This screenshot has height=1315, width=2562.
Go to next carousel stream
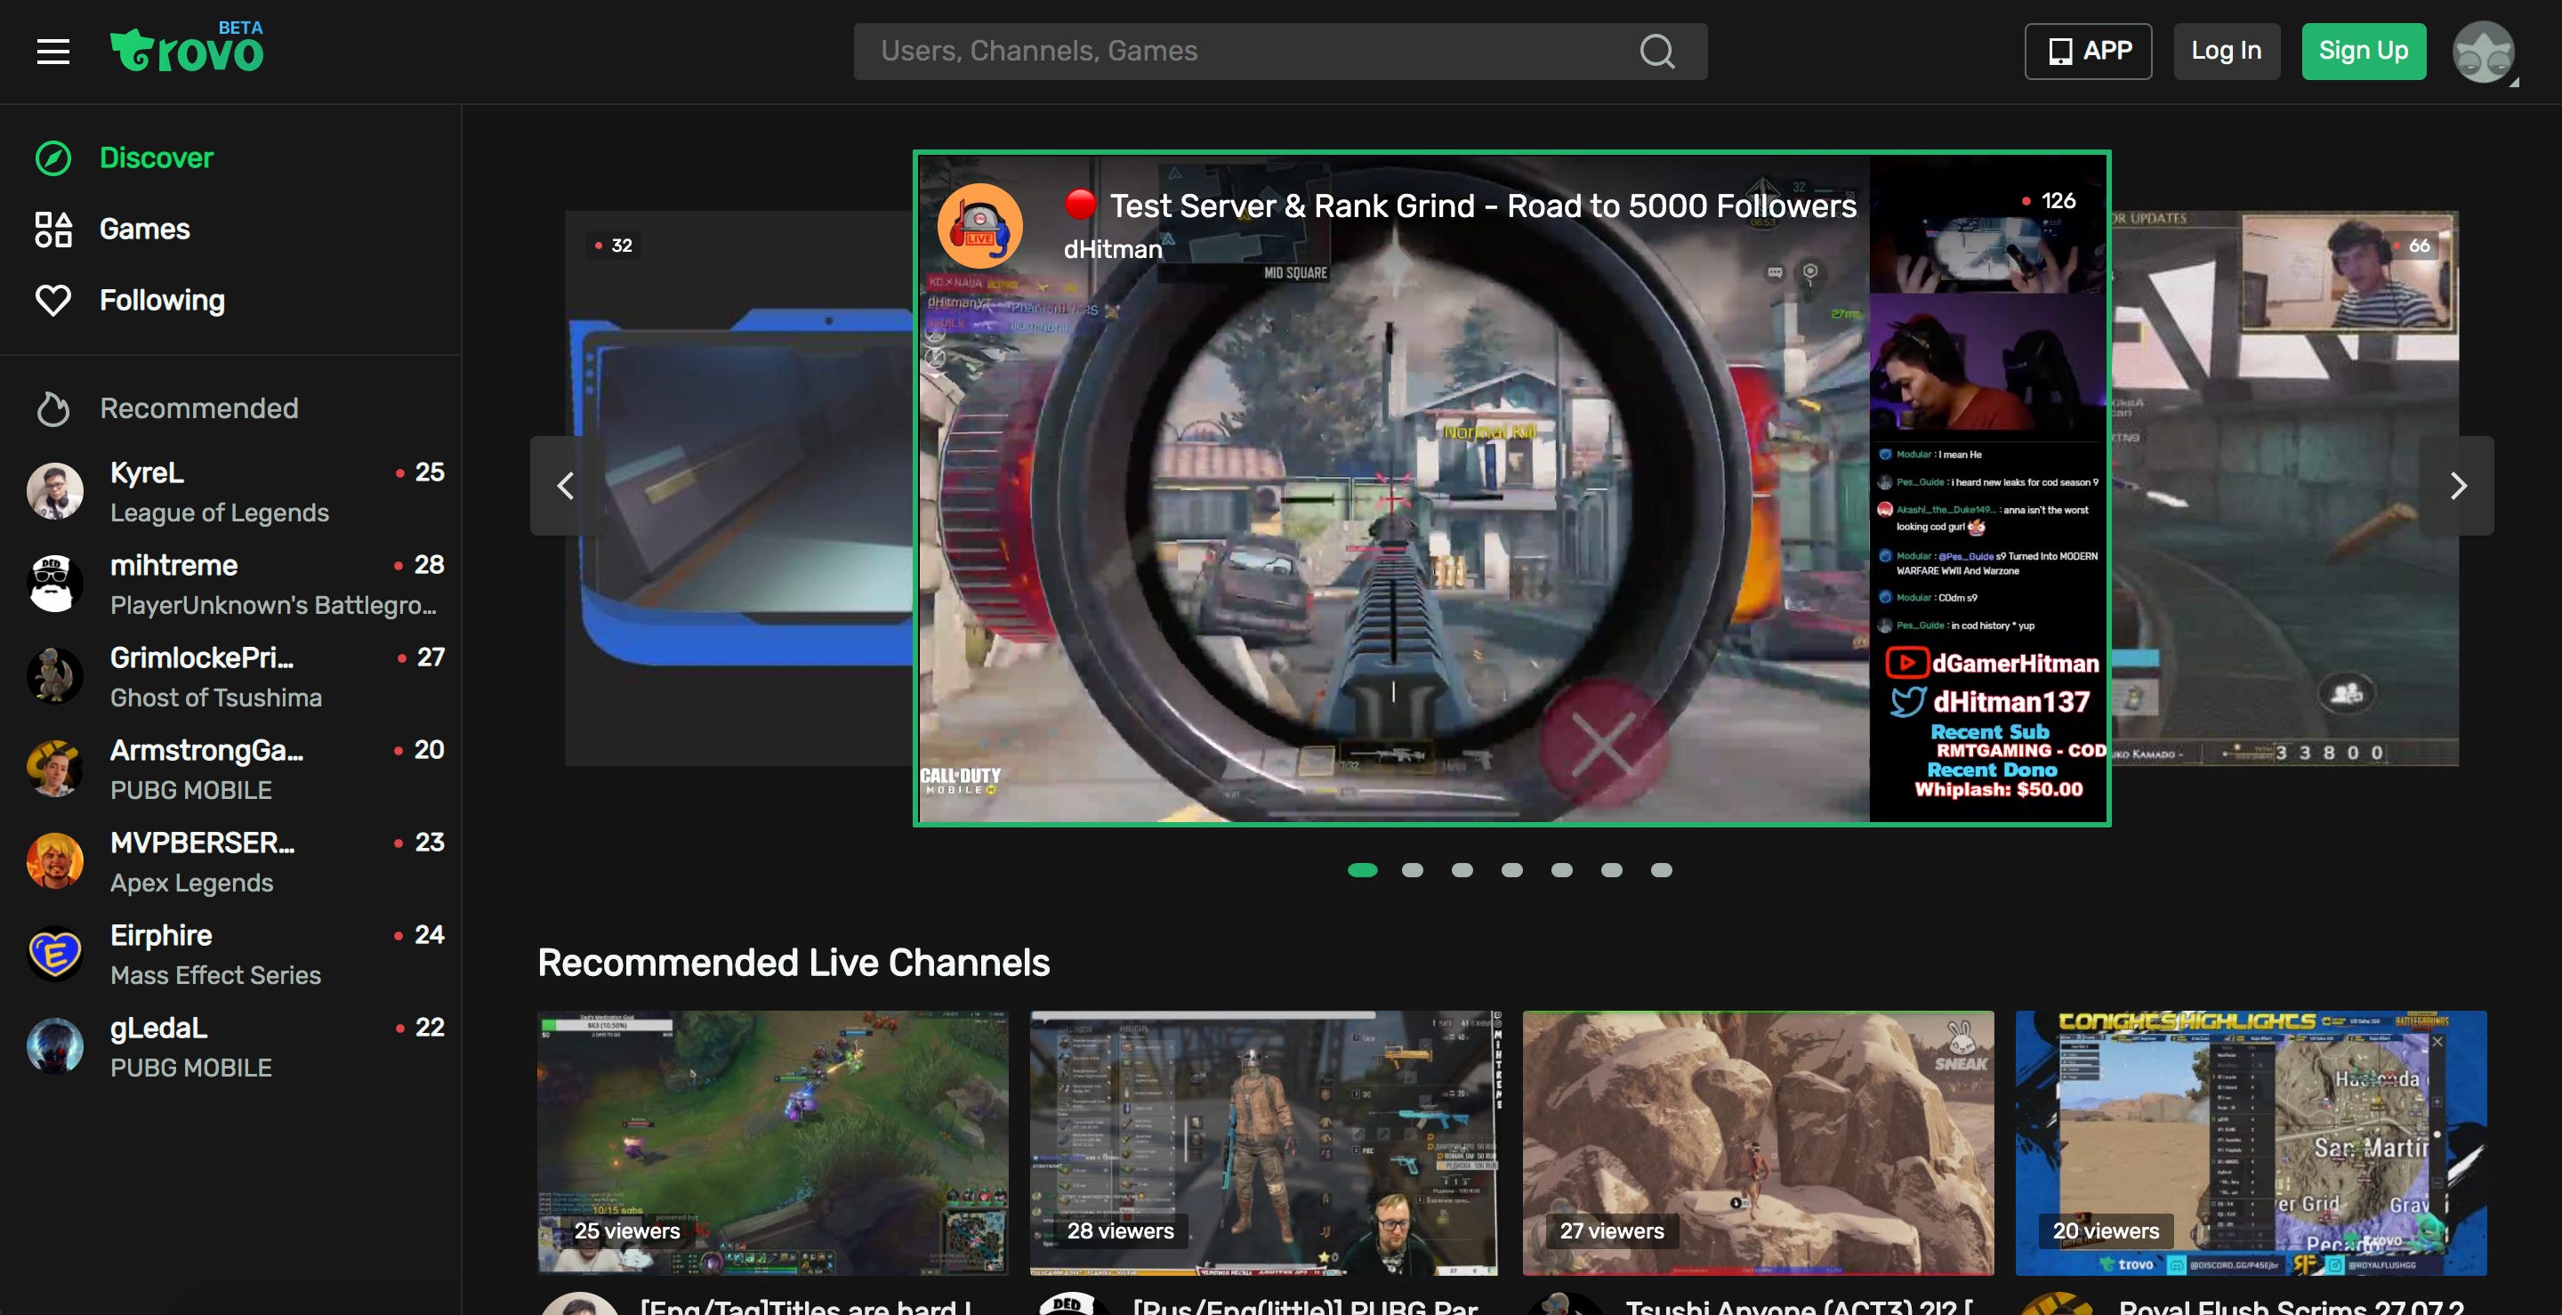pyautogui.click(x=2458, y=487)
